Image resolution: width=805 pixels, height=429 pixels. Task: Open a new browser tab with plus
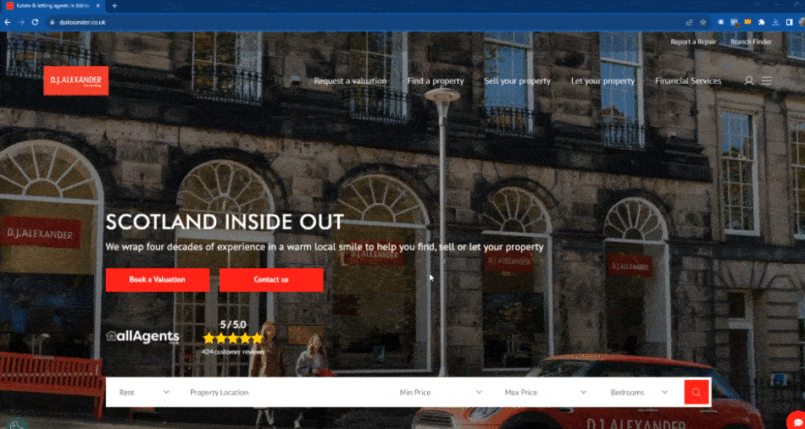coord(114,6)
